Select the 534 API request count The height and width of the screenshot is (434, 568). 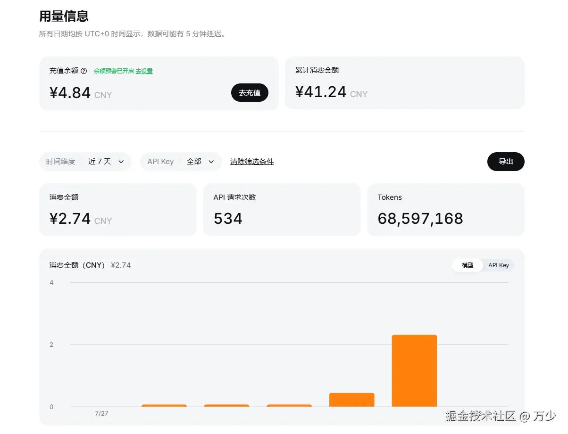coord(228,219)
